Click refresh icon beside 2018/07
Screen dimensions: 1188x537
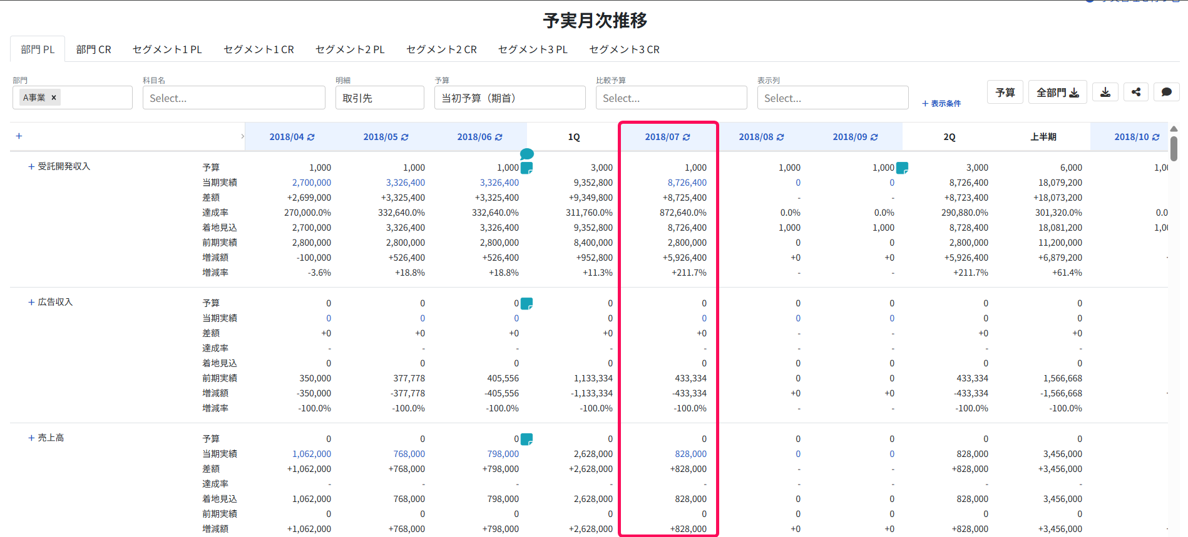click(687, 137)
